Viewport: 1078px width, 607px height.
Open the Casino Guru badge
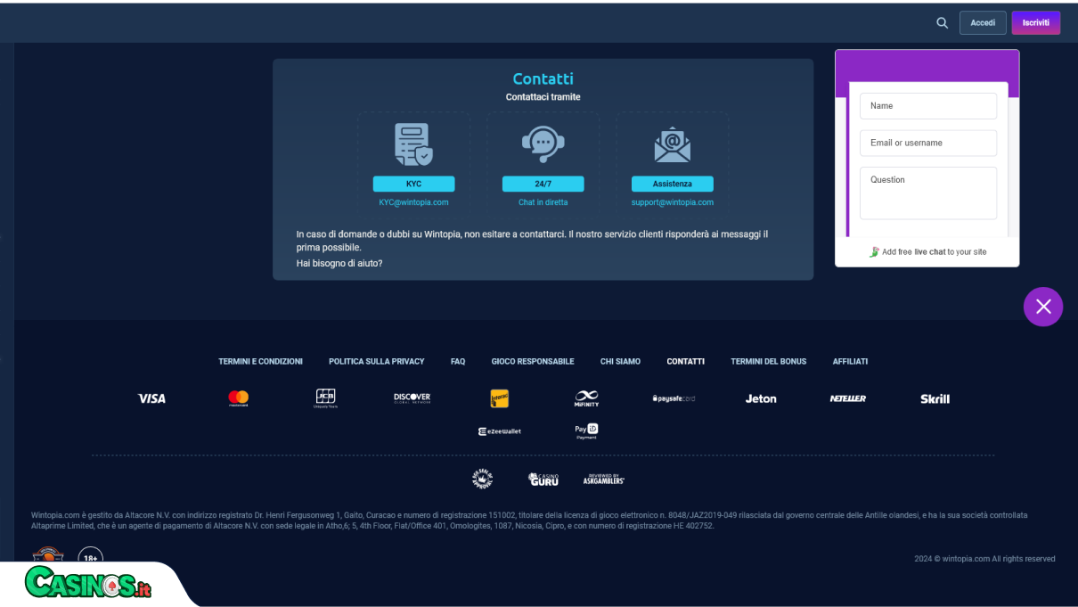click(543, 480)
